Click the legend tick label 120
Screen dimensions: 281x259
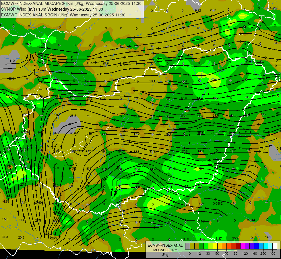tap(245, 254)
